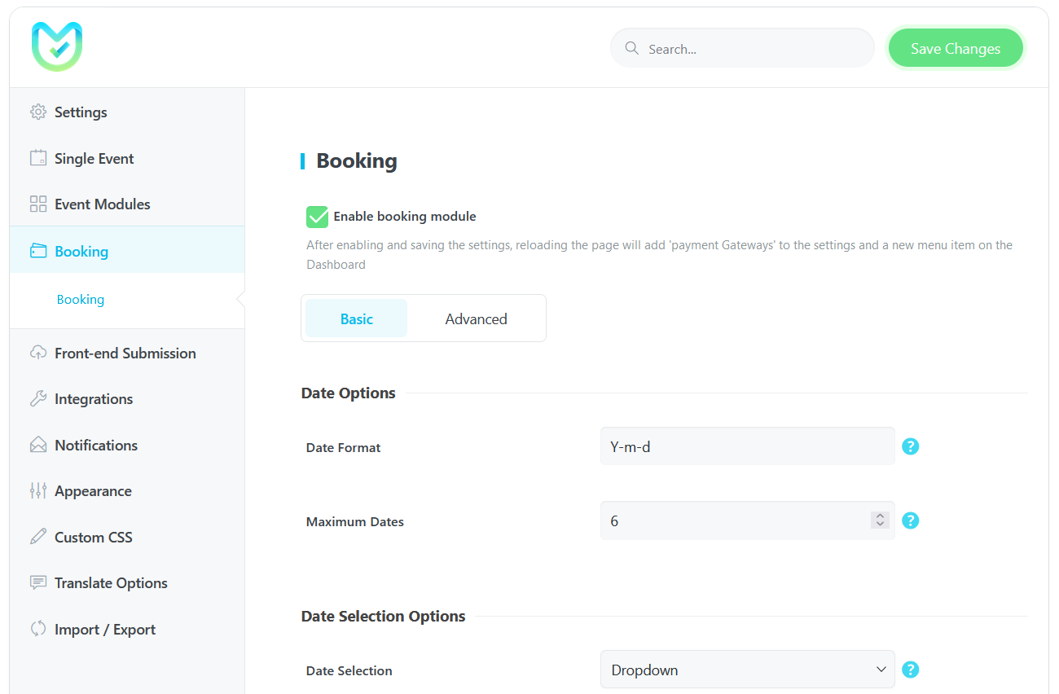Click the Save Changes button

(956, 49)
